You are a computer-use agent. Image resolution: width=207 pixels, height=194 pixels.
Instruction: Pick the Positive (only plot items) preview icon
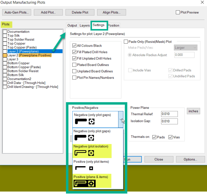84,168
